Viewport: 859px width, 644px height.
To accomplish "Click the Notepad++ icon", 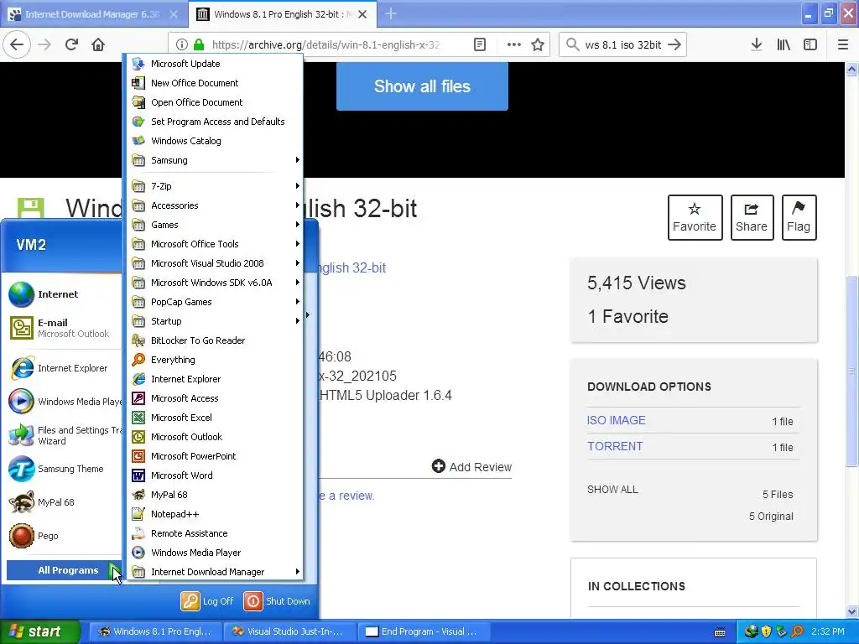I will [x=138, y=514].
